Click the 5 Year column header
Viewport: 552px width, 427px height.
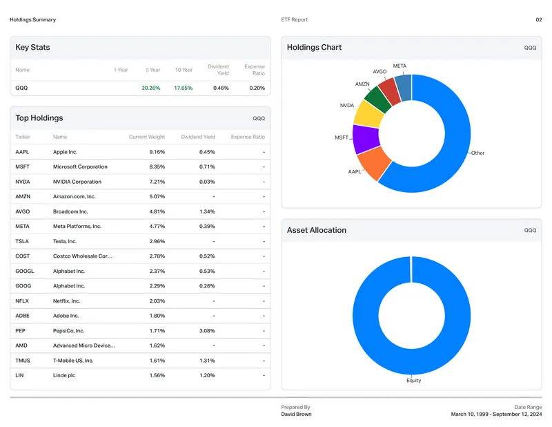pyautogui.click(x=152, y=70)
